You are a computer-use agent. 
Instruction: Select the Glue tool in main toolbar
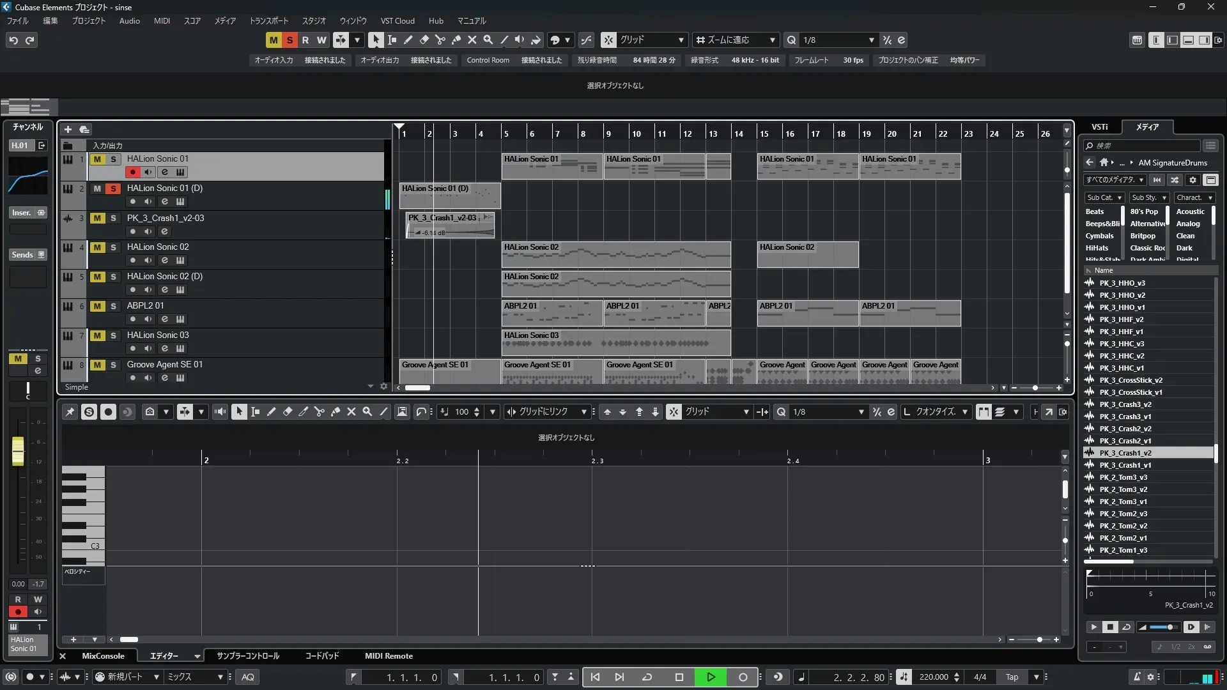tap(456, 40)
